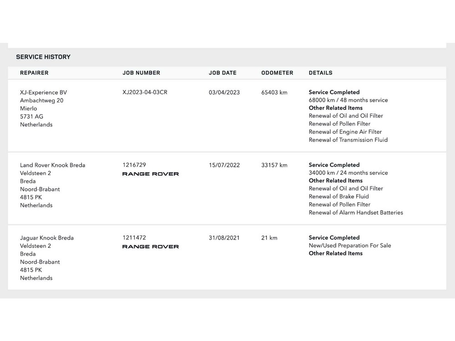This screenshot has width=455, height=341.
Task: Select job number XJ2023-04-03CR
Action: point(145,92)
